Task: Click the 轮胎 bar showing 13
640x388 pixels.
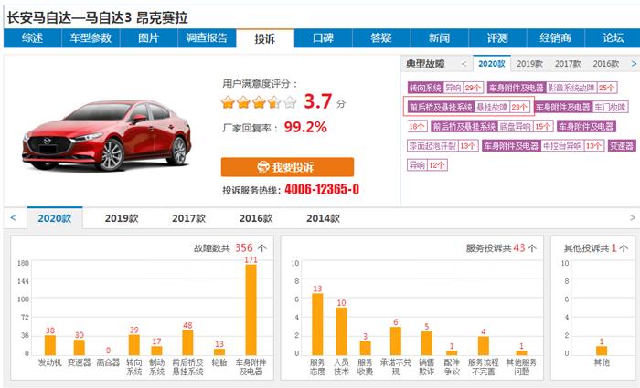Action: [x=219, y=351]
